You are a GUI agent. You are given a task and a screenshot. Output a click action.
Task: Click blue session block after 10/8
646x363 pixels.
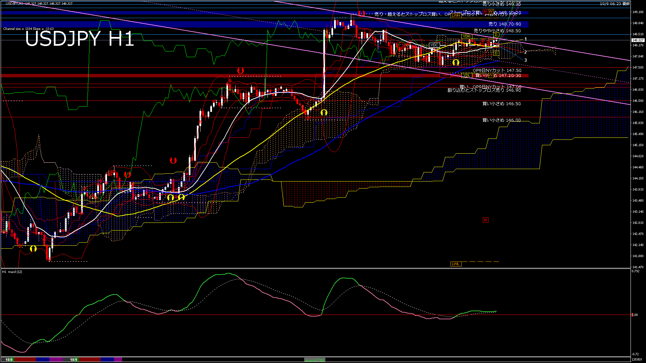click(43, 360)
